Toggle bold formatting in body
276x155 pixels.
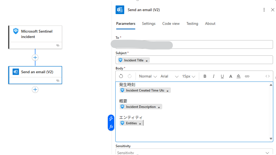click(205, 76)
